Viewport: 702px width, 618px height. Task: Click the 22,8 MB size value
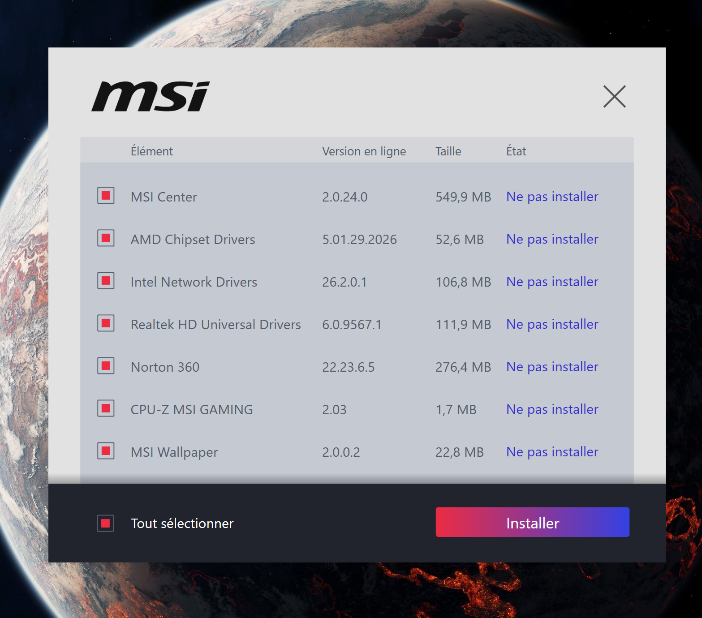pyautogui.click(x=460, y=452)
